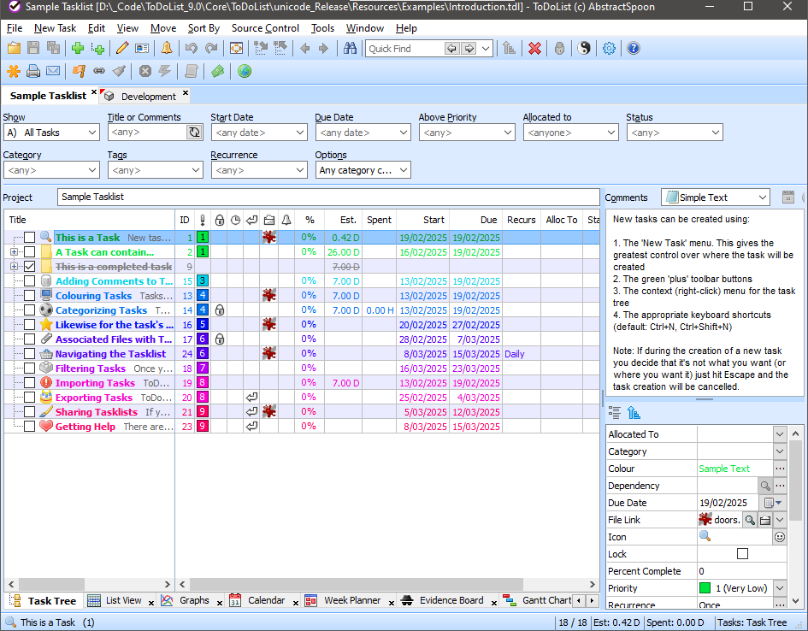Click the printer icon in the toolbar

(33, 71)
